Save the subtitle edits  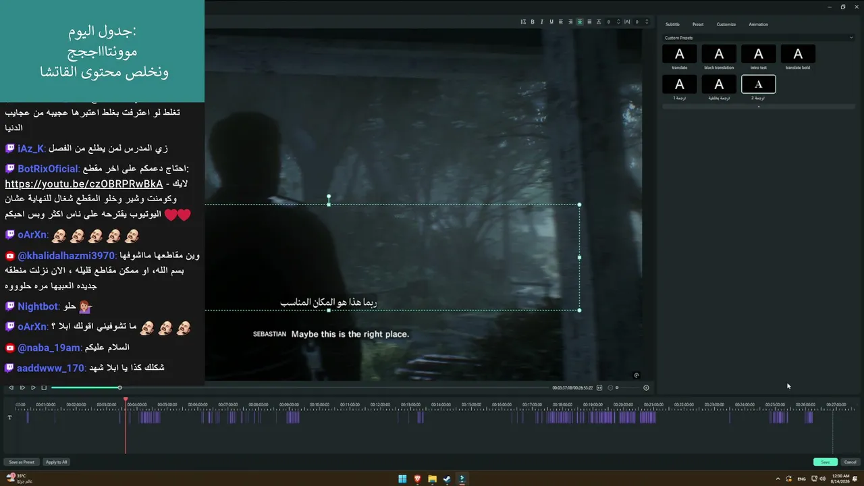coord(825,462)
